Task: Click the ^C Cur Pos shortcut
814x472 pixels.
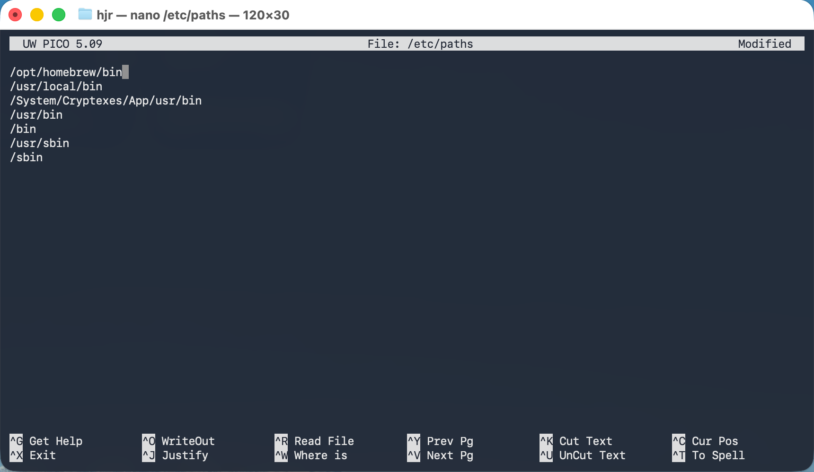Action: (x=705, y=441)
